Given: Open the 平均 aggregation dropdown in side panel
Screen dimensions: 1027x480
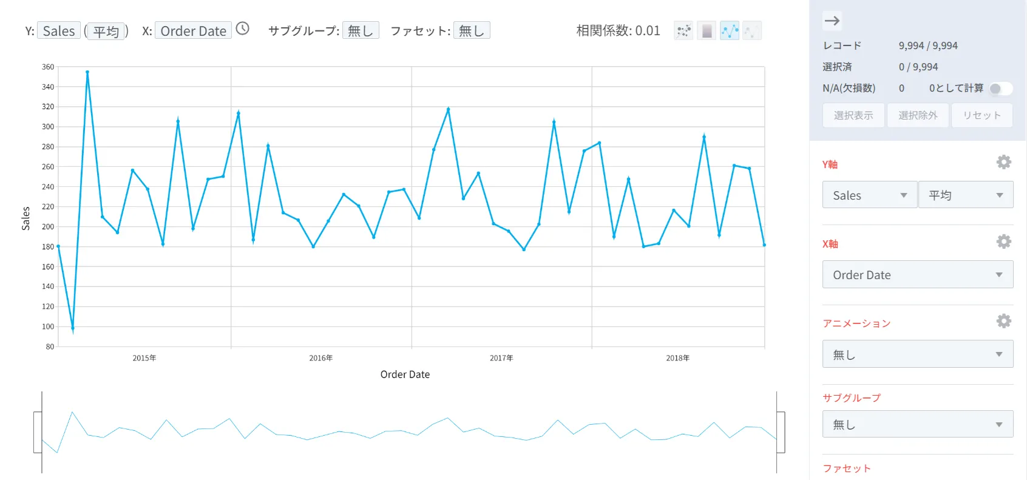Looking at the screenshot, I should tap(966, 195).
